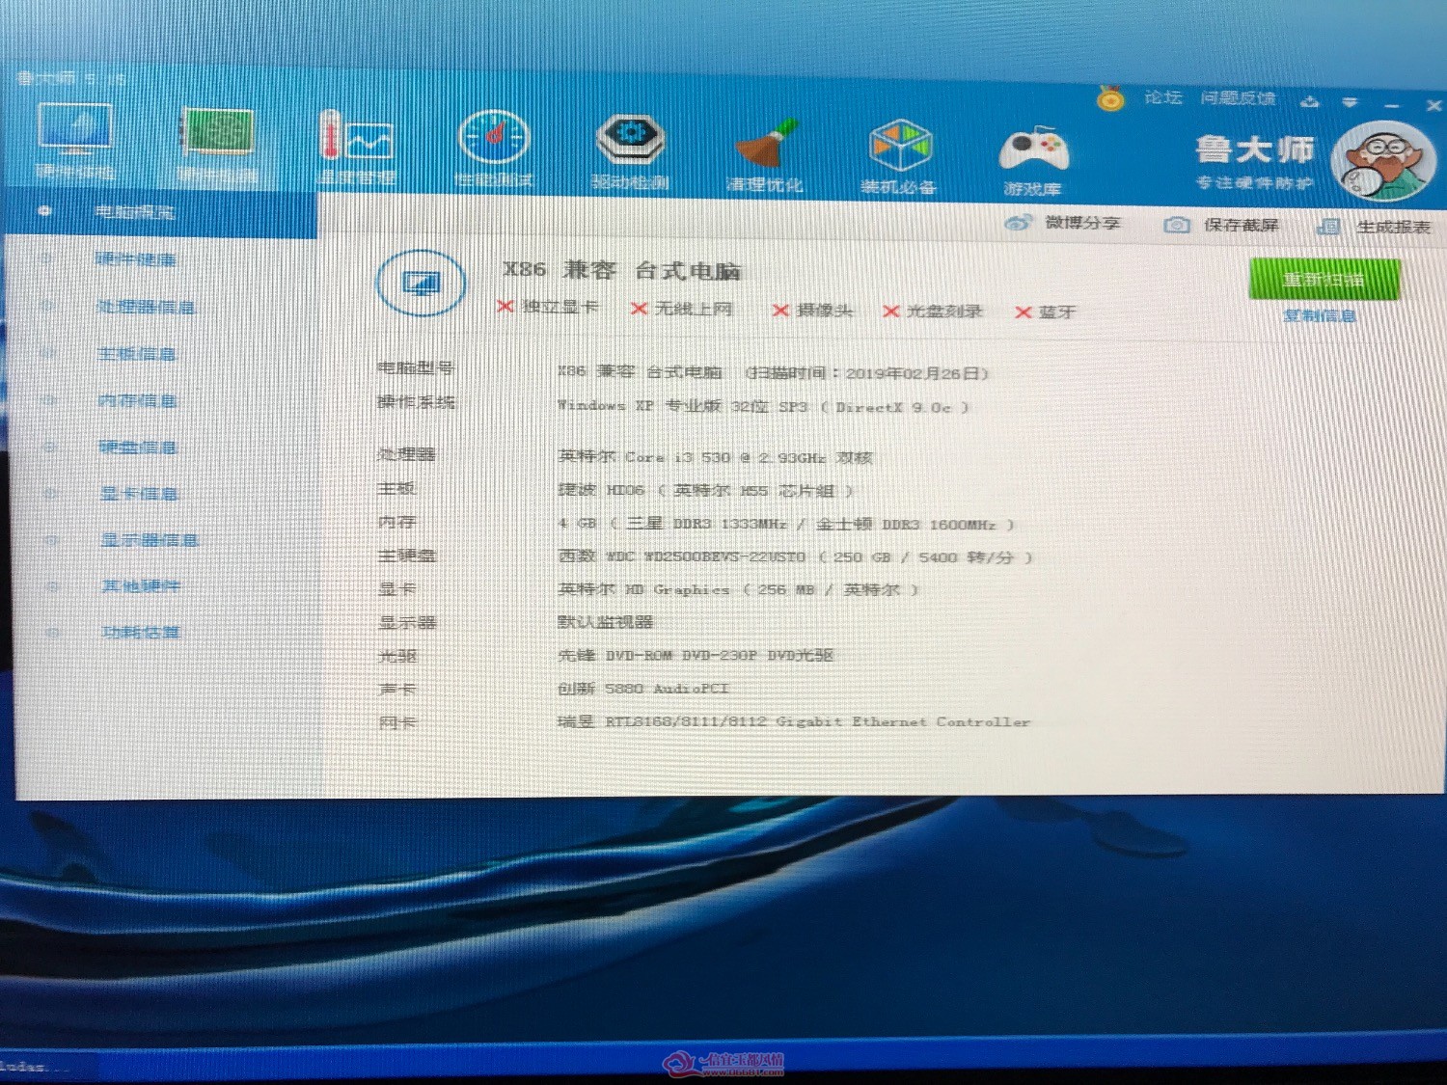Click the red X beside 光盘刻录
Image resolution: width=1447 pixels, height=1085 pixels.
(890, 312)
